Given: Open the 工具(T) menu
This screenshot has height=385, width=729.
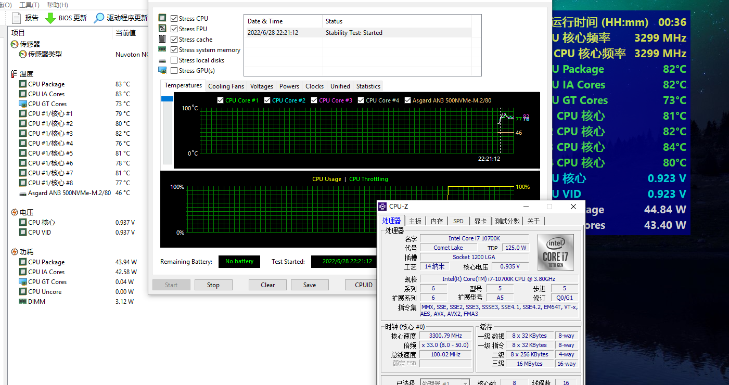Looking at the screenshot, I should point(29,5).
